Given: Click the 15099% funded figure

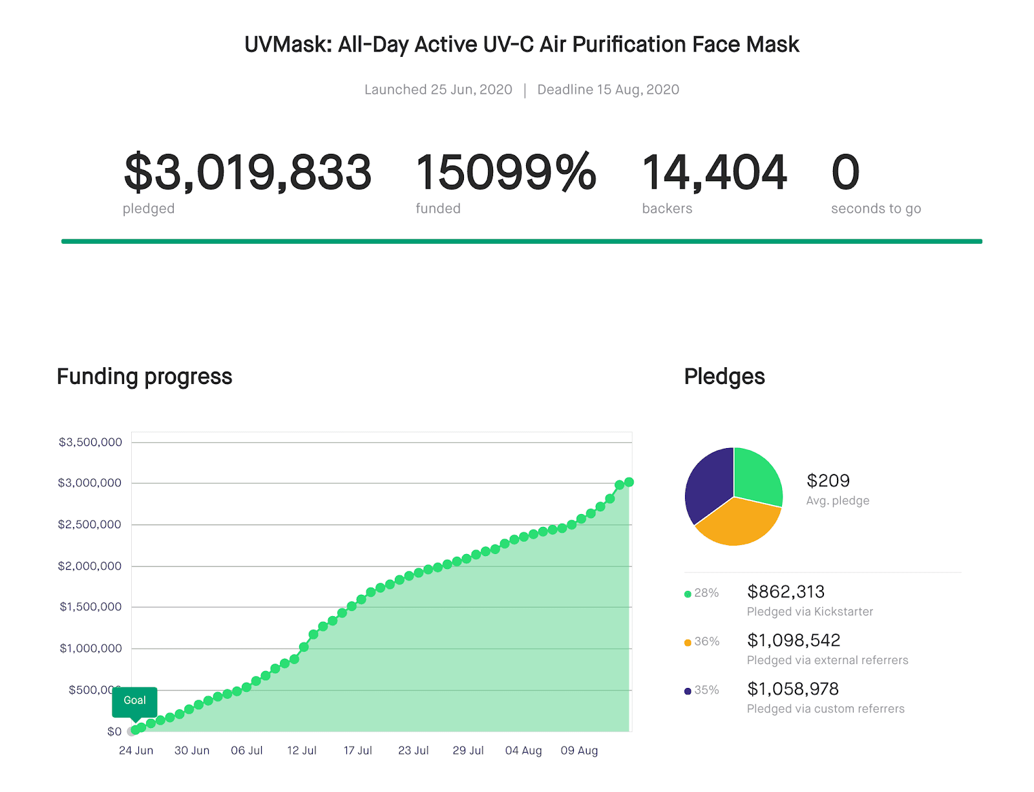Looking at the screenshot, I should [506, 172].
